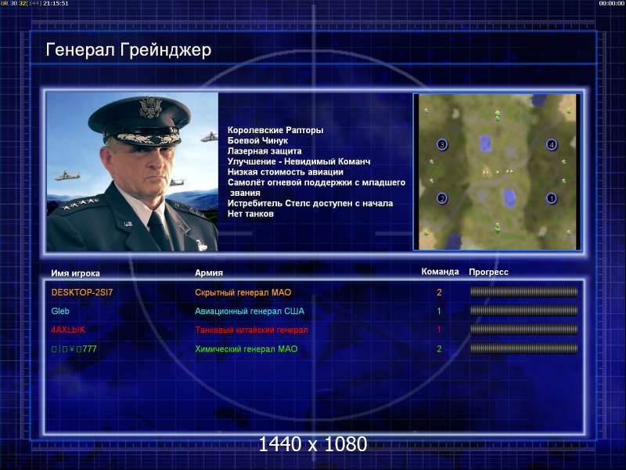Screen dimensions: 626x470
Task: Select start position 4 on the minimap
Action: (552, 145)
